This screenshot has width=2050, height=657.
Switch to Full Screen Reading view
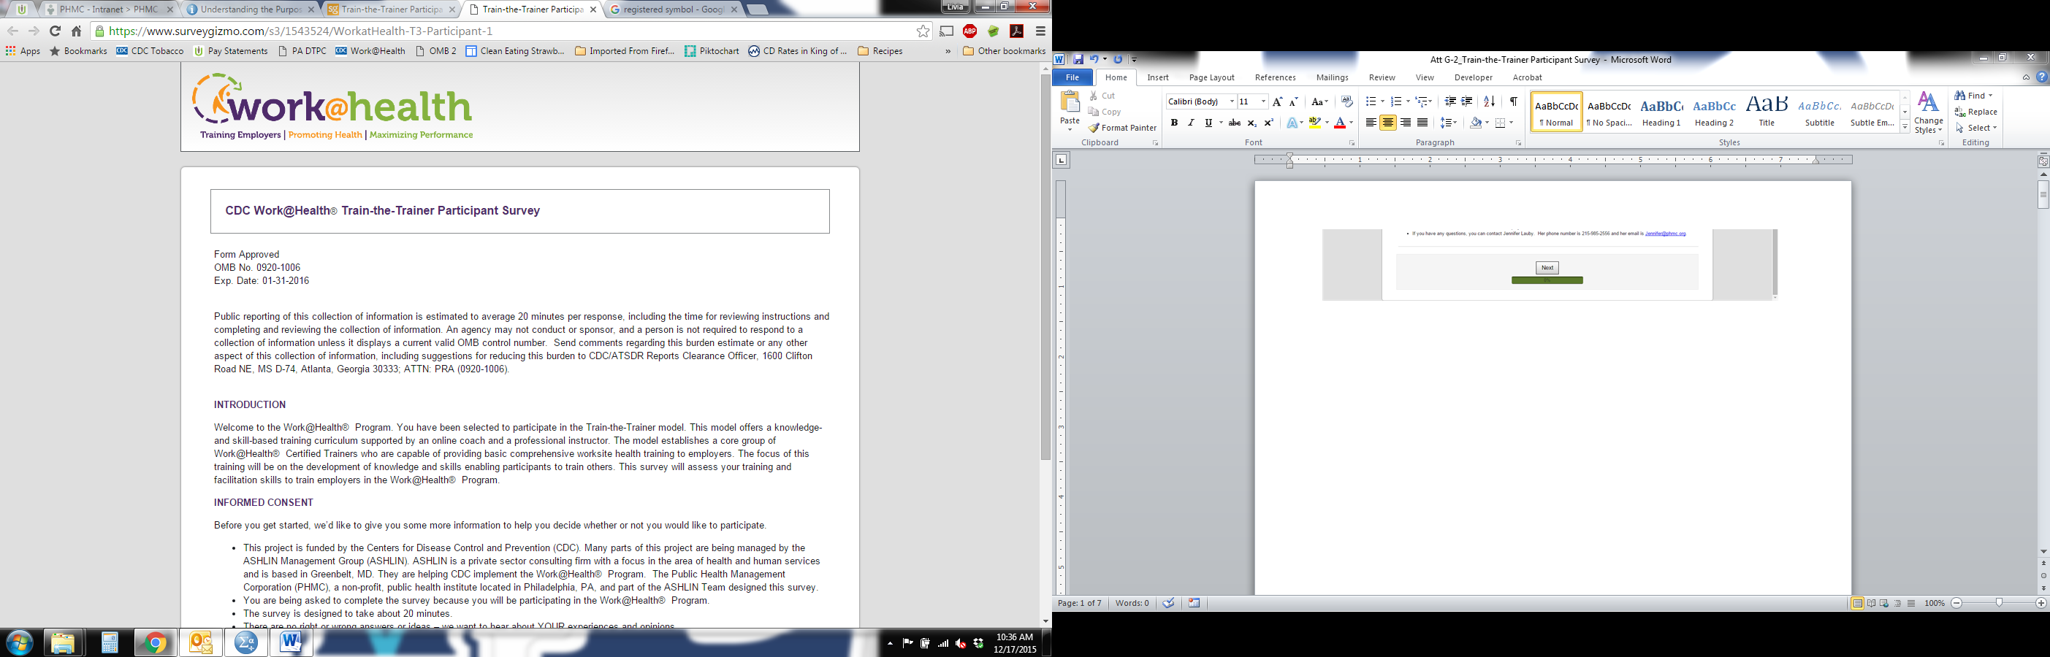tap(1871, 604)
